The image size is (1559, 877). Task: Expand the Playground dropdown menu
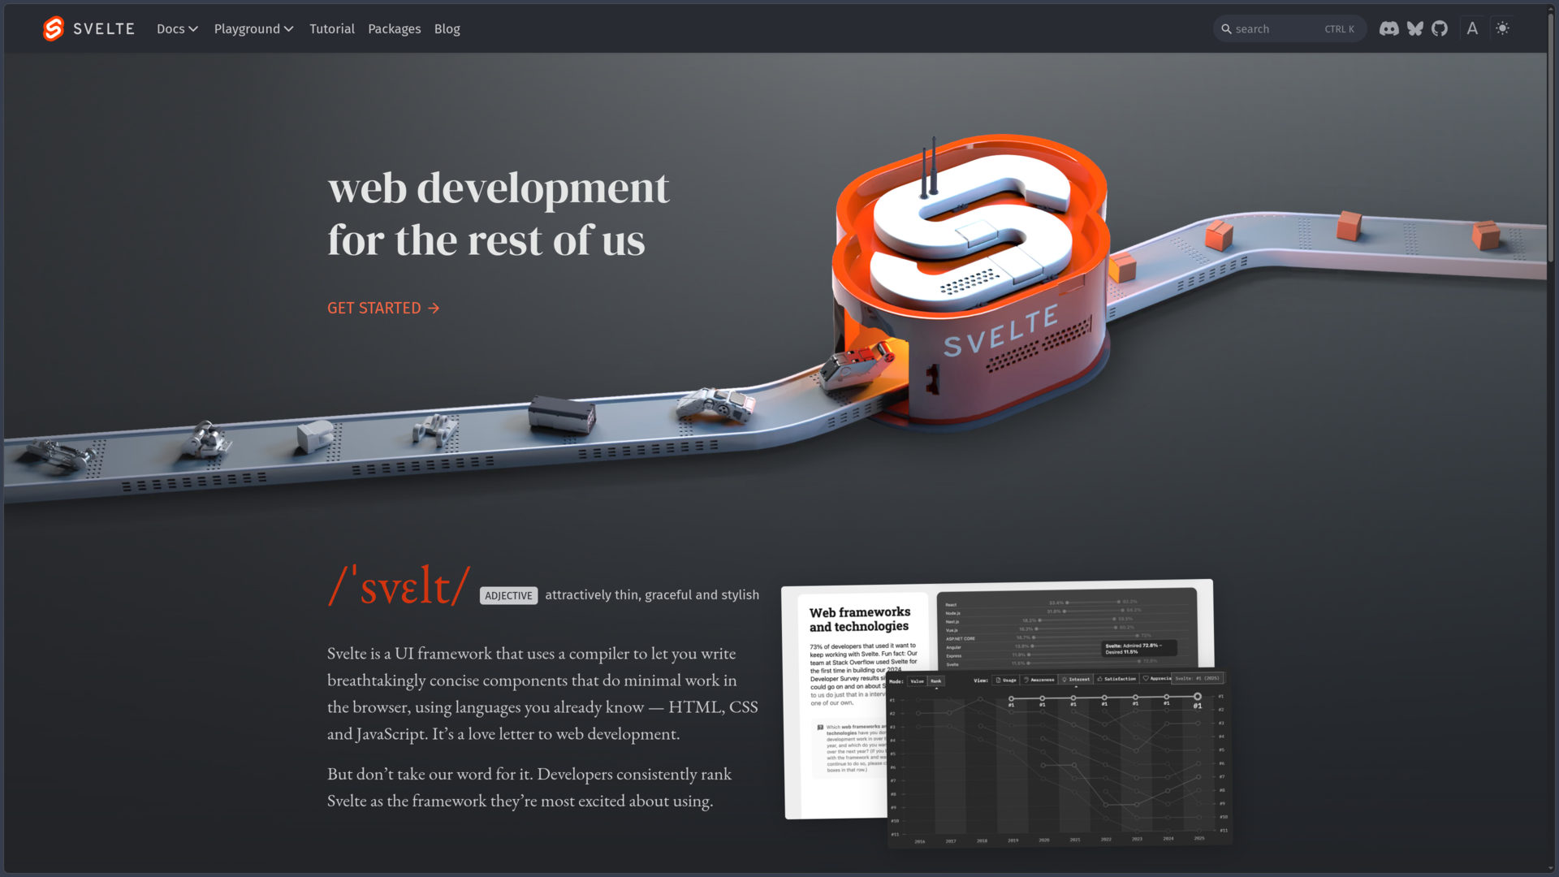pyautogui.click(x=253, y=28)
